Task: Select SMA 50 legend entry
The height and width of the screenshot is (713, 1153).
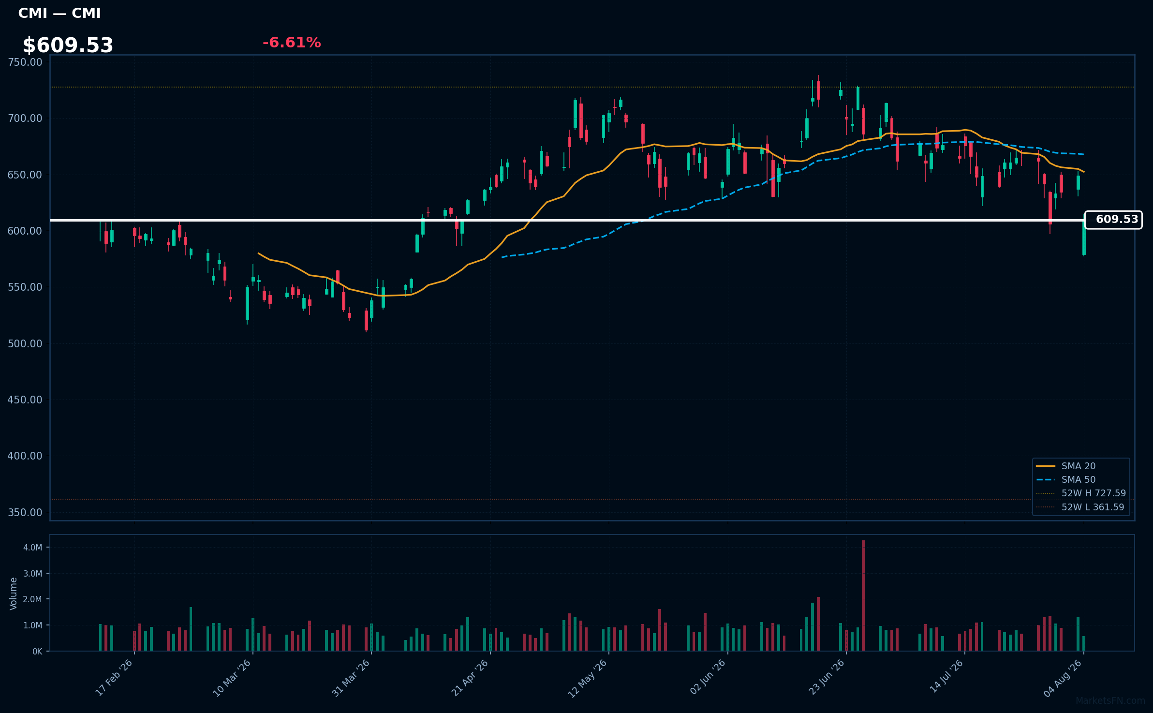Action: click(1078, 479)
